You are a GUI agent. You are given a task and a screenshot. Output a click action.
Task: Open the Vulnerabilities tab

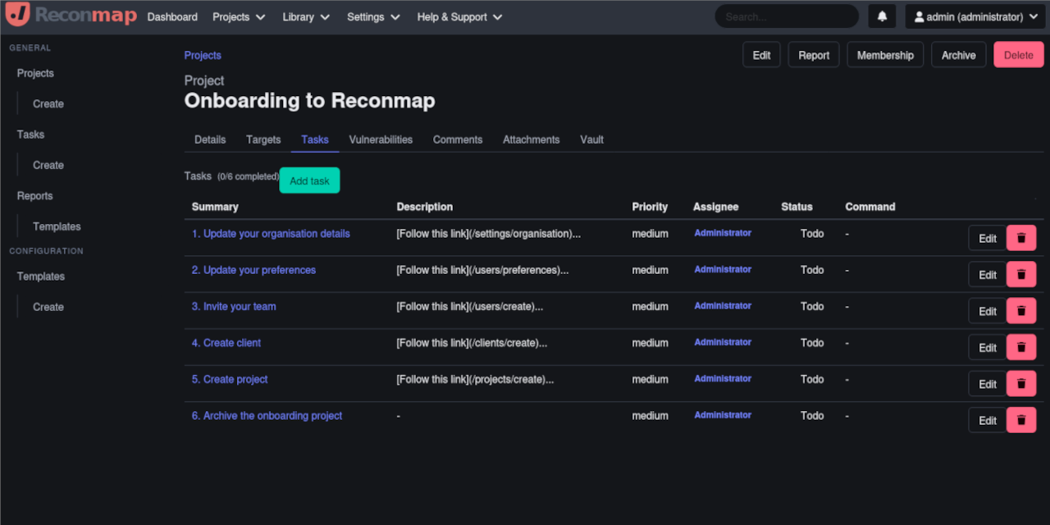381,139
